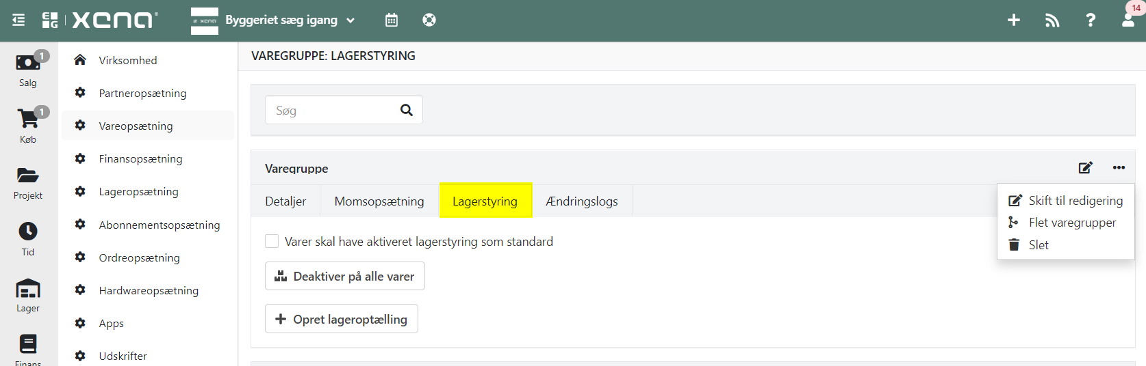This screenshot has height=366, width=1146.
Task: Click the edit pencil icon in the Varegruppe header
Action: coord(1085,168)
